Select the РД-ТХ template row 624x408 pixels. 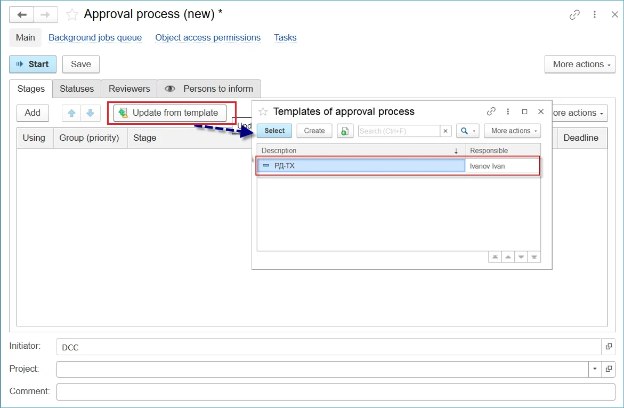point(361,166)
